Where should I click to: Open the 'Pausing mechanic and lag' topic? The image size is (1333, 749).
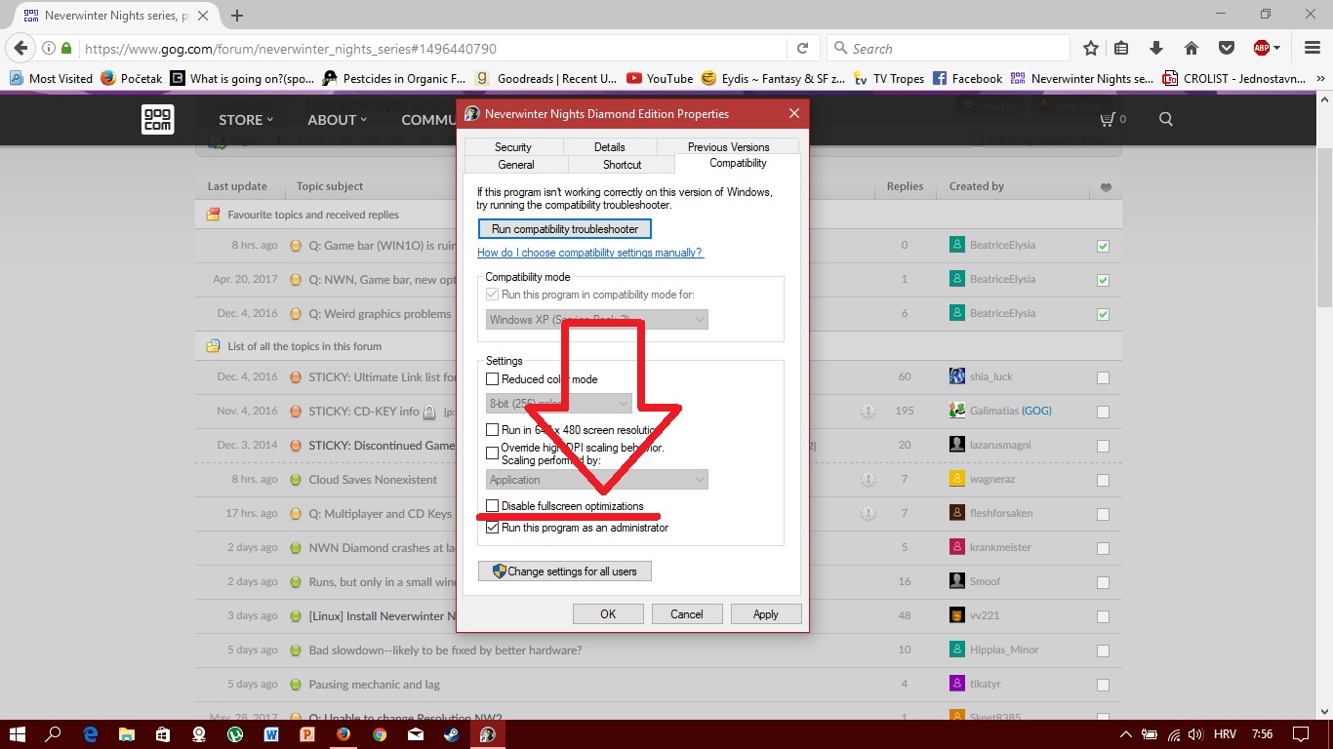click(374, 685)
